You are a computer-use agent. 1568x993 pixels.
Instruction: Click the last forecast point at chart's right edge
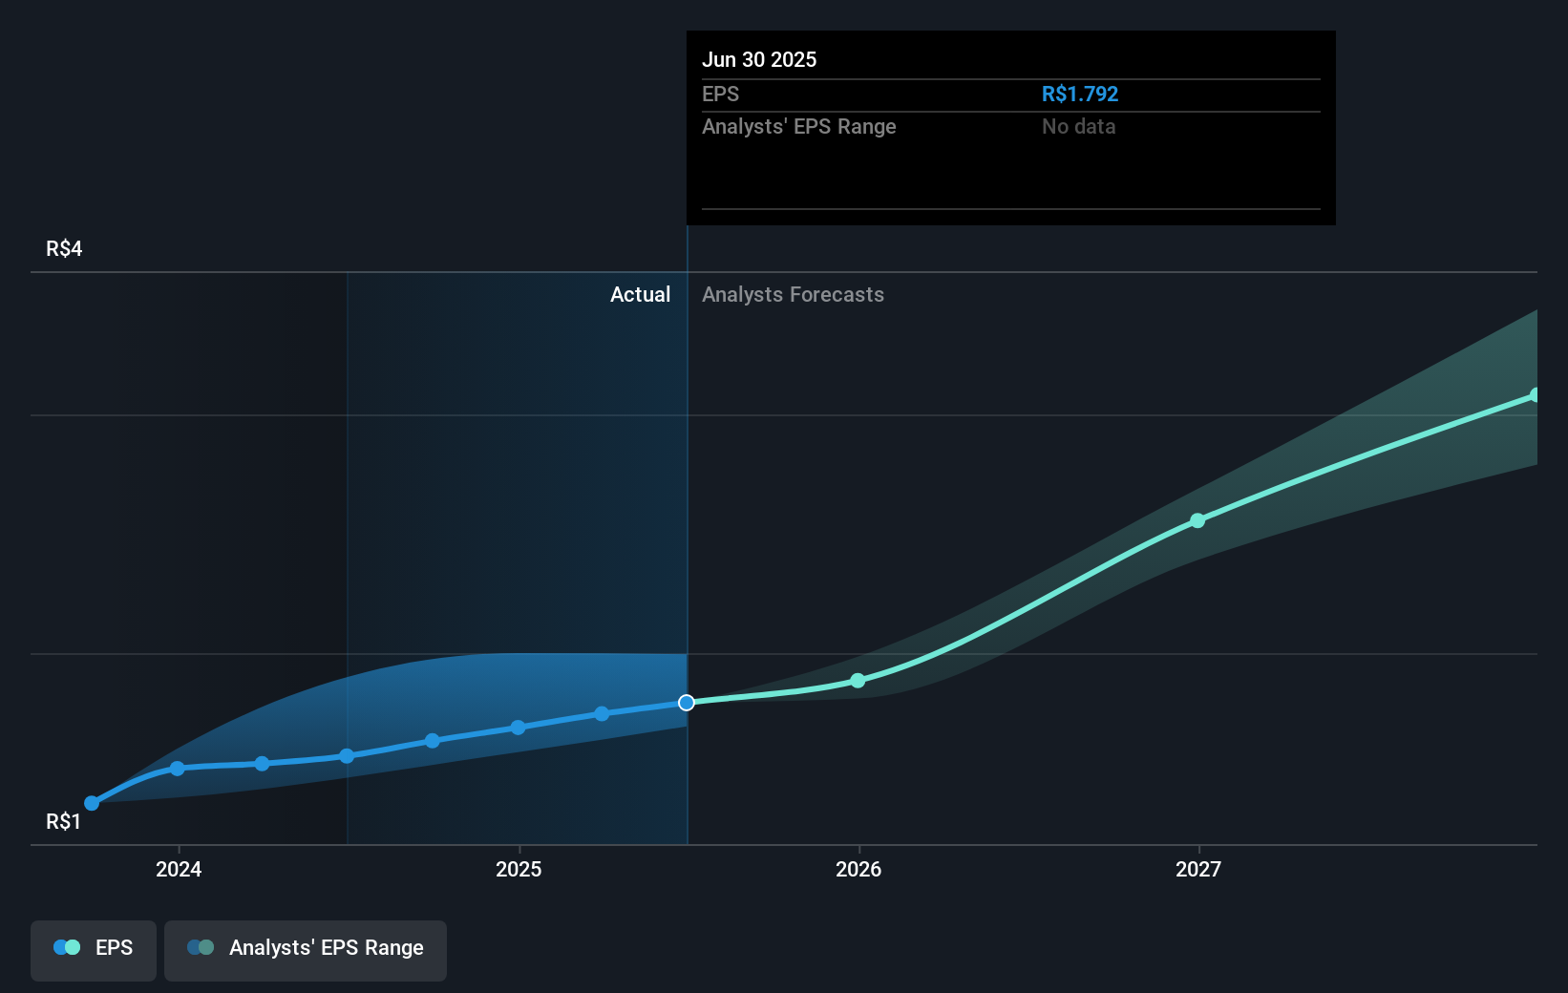point(1536,395)
